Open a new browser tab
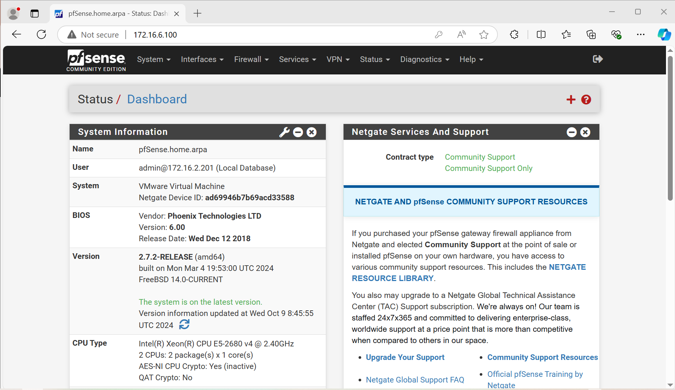675x390 pixels. click(x=198, y=14)
